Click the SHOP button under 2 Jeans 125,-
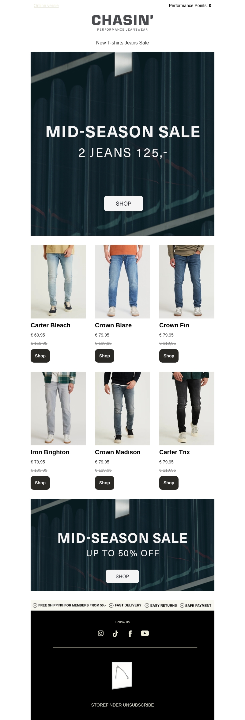This screenshot has width=245, height=720. click(x=123, y=204)
